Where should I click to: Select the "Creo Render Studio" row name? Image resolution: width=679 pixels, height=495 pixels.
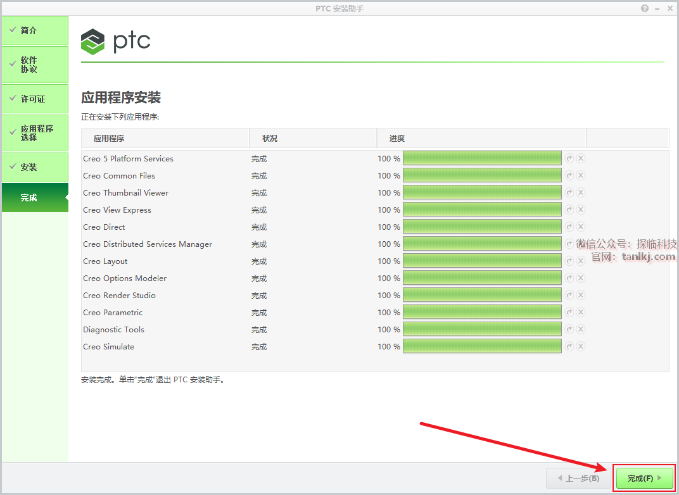coord(120,296)
